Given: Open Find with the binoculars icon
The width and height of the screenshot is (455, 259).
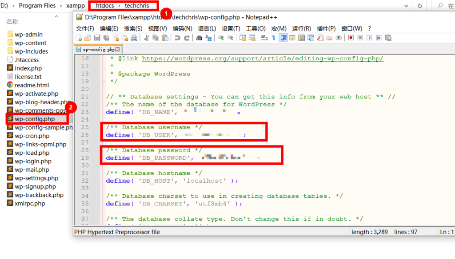Looking at the screenshot, I should tap(199, 38).
